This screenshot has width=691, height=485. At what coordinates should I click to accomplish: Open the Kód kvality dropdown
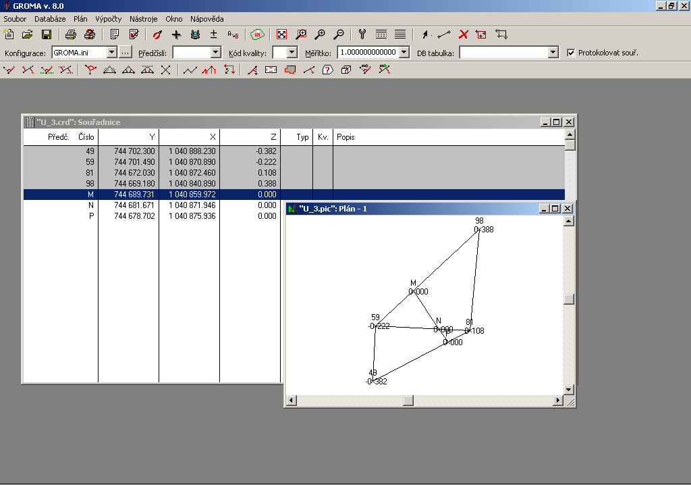(x=292, y=53)
